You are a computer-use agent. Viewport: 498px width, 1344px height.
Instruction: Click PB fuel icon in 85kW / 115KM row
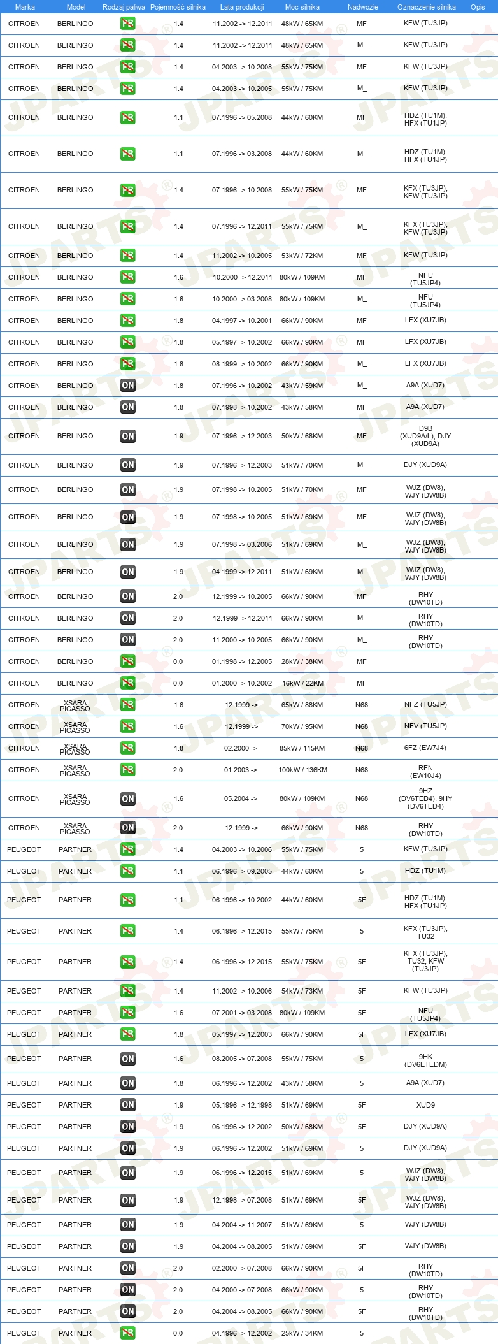[x=128, y=748]
